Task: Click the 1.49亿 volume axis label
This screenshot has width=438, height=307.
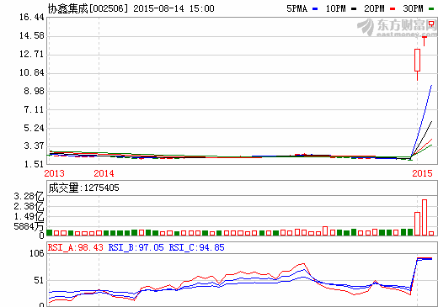Action: click(29, 216)
